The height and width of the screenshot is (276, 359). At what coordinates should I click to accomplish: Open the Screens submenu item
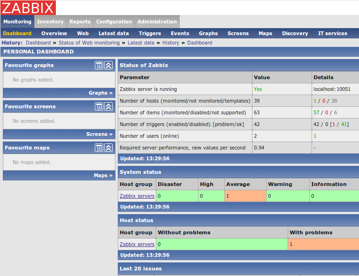238,33
